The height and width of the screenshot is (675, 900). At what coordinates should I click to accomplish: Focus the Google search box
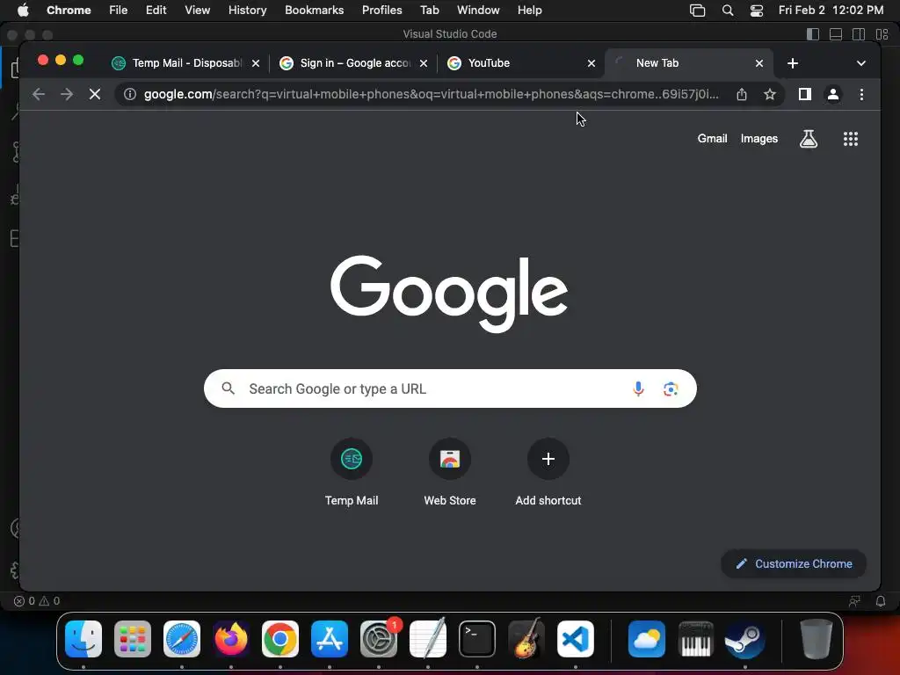(x=450, y=388)
